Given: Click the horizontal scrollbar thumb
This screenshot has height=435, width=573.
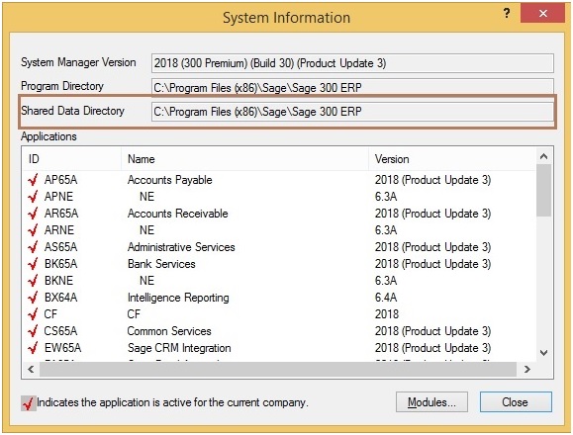Looking at the screenshot, I should (x=278, y=370).
